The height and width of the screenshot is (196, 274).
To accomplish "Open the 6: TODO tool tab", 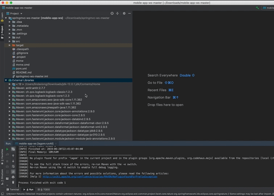I will [x=44, y=189].
